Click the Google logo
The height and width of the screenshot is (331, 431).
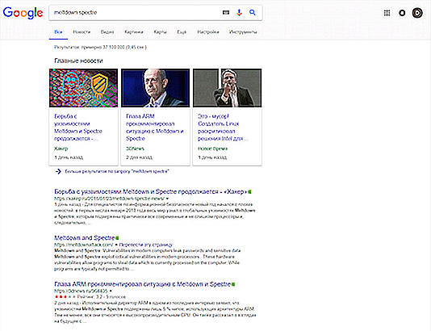point(23,13)
